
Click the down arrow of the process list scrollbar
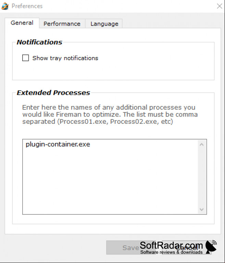pyautogui.click(x=202, y=209)
